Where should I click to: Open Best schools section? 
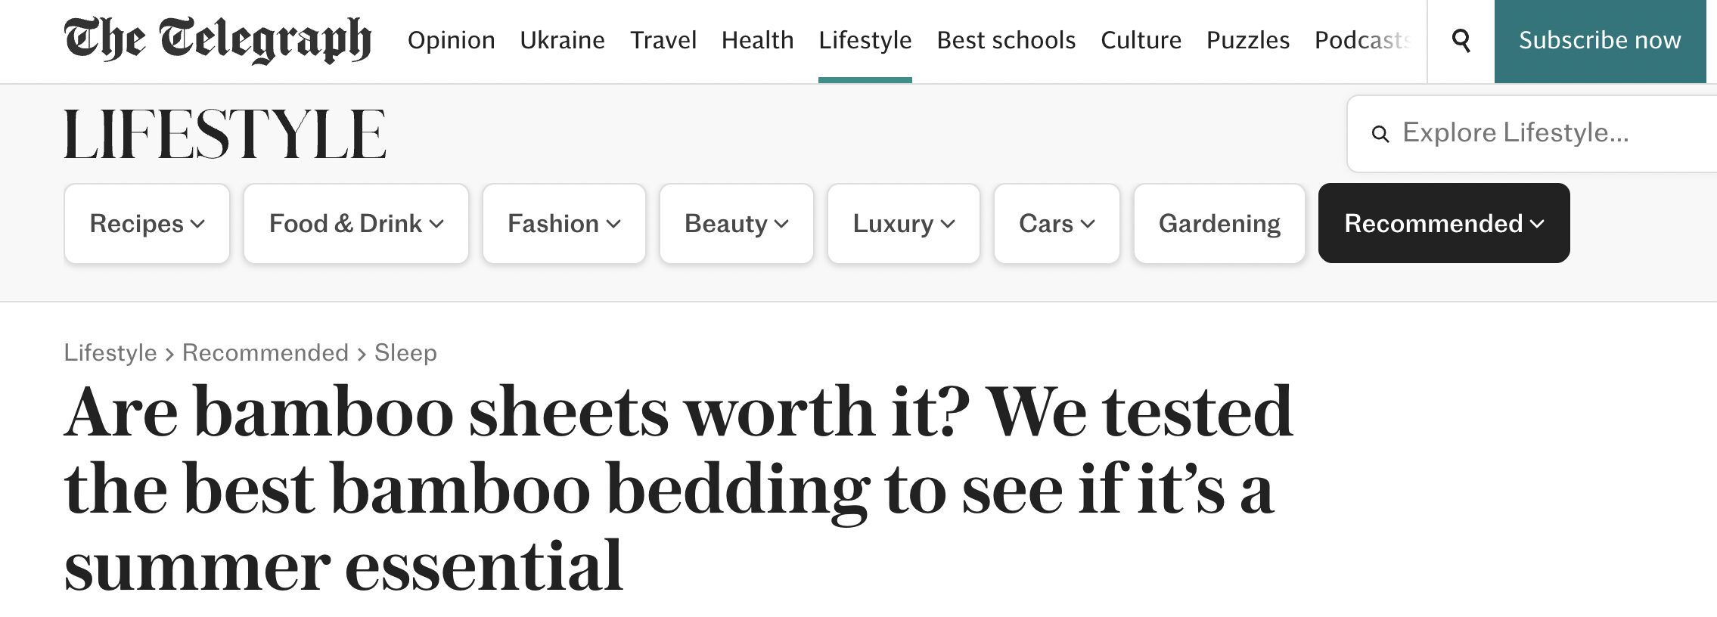[1005, 40]
